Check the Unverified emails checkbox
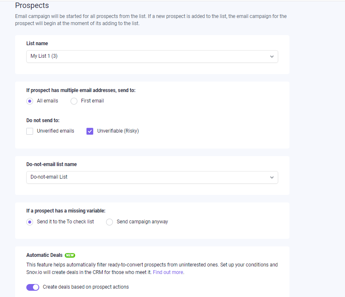This screenshot has width=345, height=297. coord(30,131)
